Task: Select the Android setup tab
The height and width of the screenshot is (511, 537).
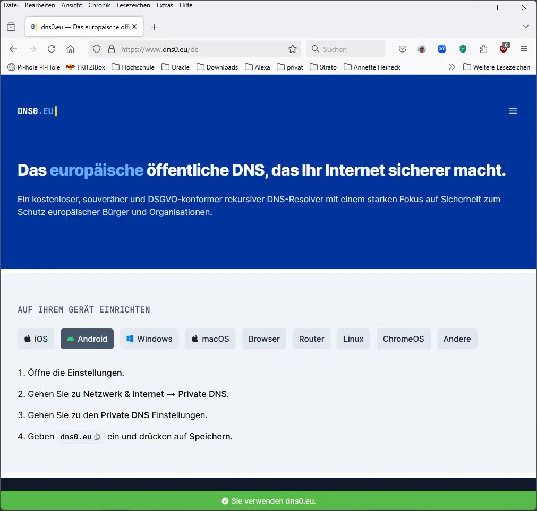Action: [87, 339]
